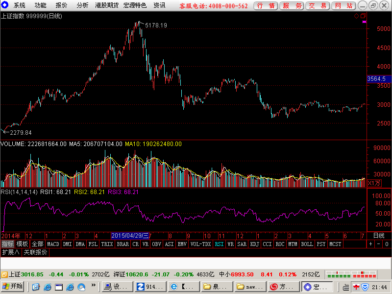392x294 pixels.
Task: Switch indicator to EMV
Action: pos(182,244)
